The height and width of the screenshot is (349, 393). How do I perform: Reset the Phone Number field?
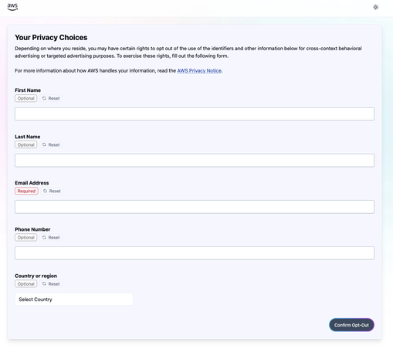tap(51, 237)
